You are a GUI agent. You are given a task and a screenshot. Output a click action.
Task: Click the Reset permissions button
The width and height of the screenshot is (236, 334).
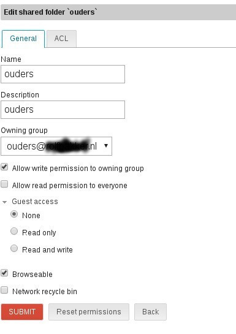click(89, 312)
